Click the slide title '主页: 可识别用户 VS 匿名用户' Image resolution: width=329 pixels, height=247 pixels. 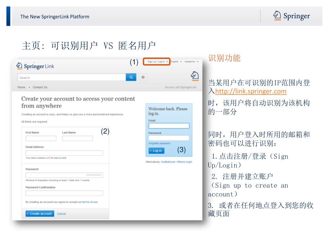(89, 46)
